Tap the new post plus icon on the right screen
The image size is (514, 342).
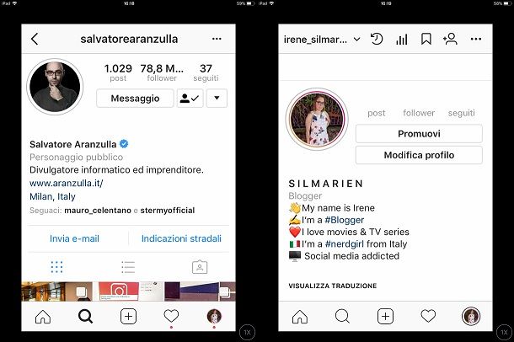point(385,317)
